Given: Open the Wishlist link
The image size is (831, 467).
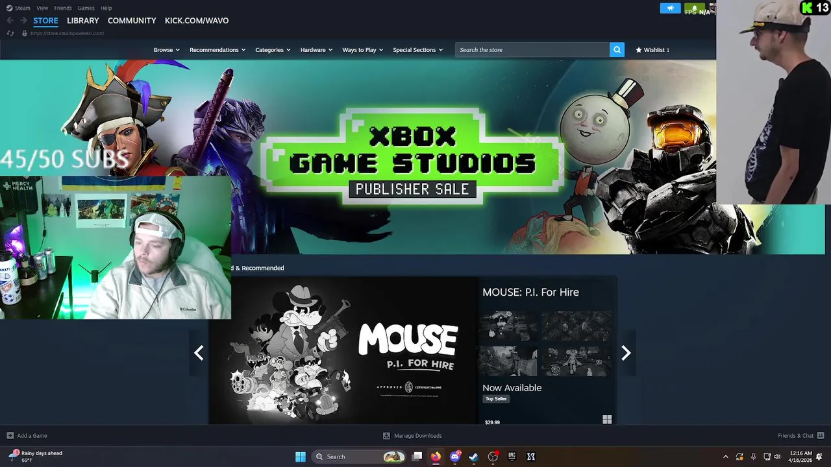Looking at the screenshot, I should pos(652,50).
